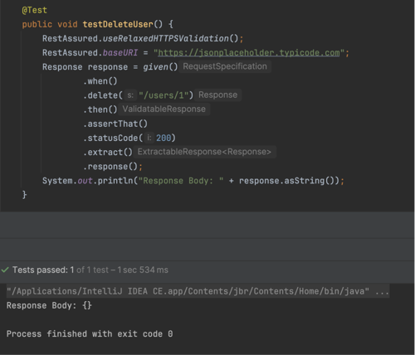Click the green tests passed checkmark icon
This screenshot has width=415, height=355.
[5, 270]
